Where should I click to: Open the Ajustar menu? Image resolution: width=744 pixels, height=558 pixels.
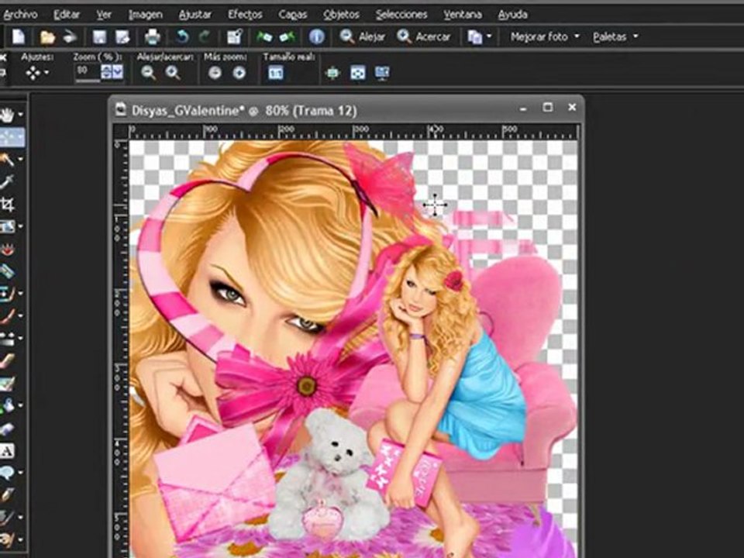[195, 15]
